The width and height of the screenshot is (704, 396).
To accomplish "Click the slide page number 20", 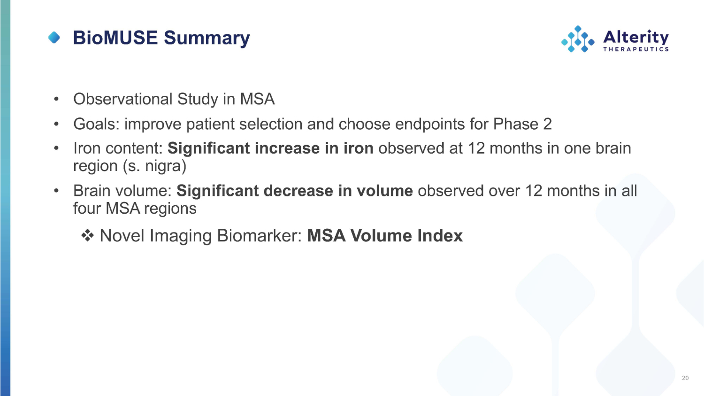I will (x=685, y=378).
